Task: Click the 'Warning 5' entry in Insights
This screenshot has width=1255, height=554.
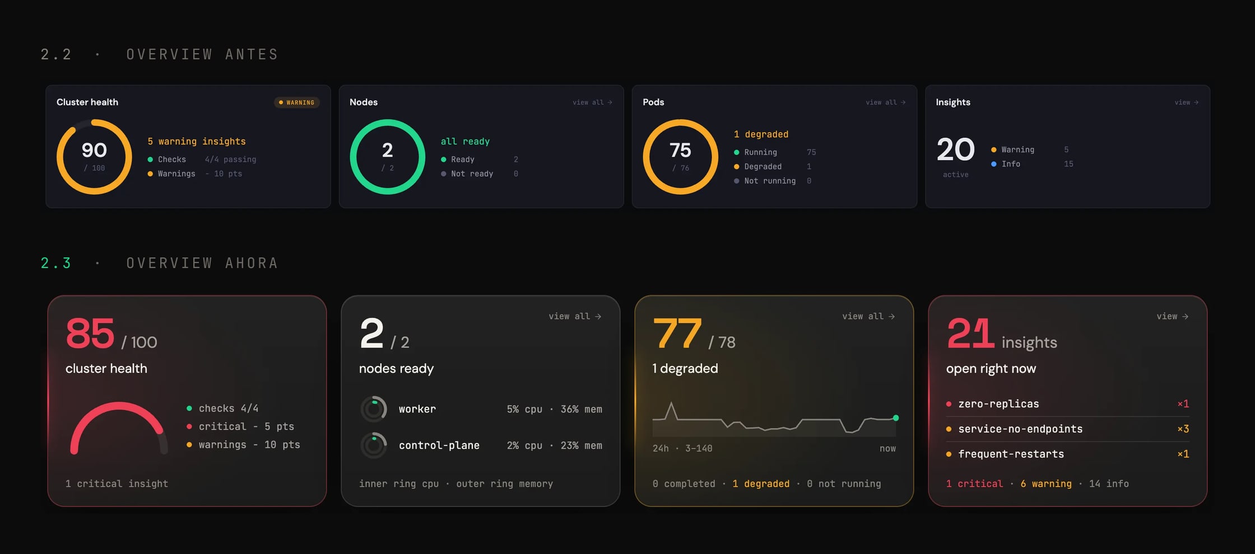Action: pos(1030,149)
